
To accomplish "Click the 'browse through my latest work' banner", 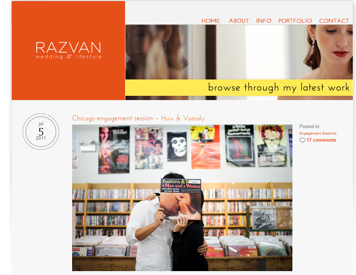I will click(239, 88).
